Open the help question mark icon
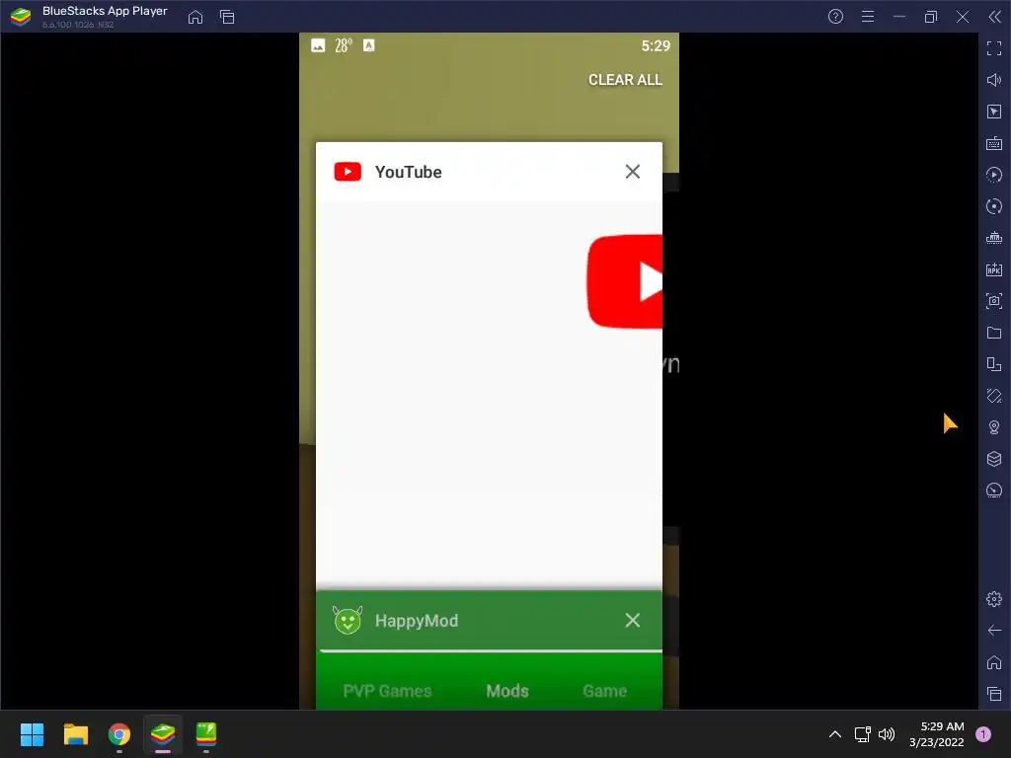The width and height of the screenshot is (1011, 758). coord(835,17)
